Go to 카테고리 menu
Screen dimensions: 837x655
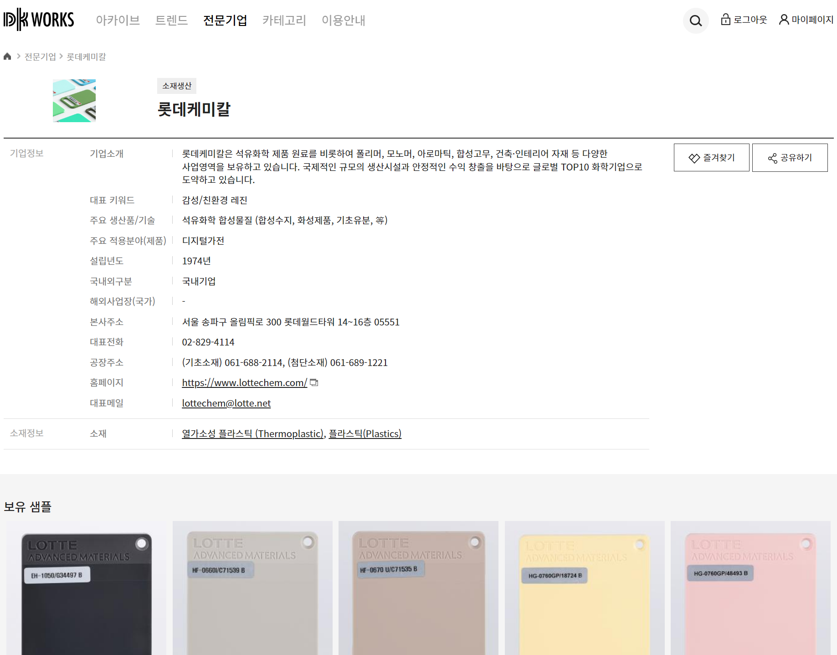click(284, 21)
